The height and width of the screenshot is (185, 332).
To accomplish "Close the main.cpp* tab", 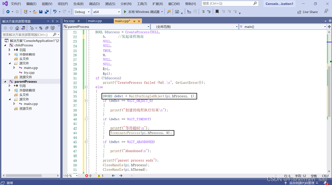I will 139,21.
